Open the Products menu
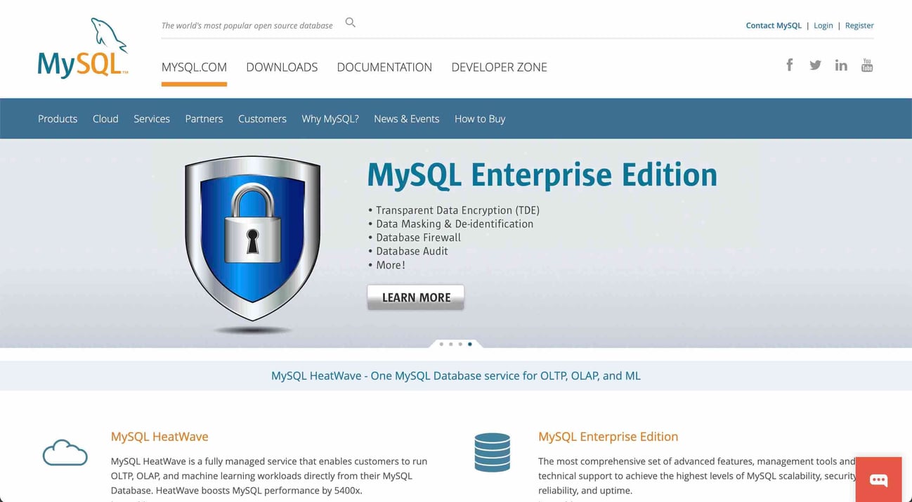 pos(58,119)
